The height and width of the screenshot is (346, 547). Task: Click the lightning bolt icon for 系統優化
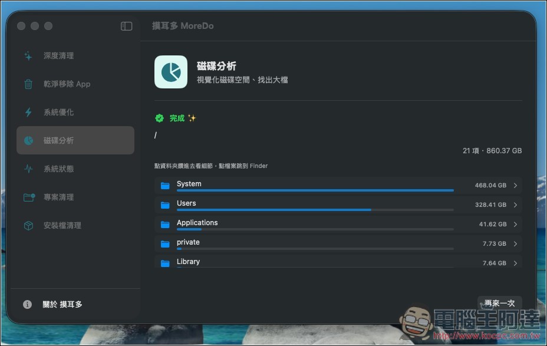point(28,113)
